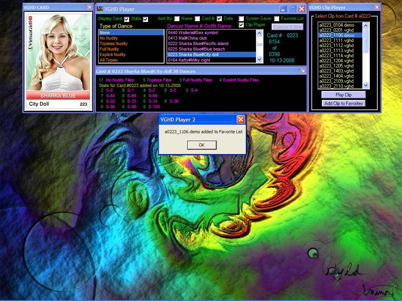Select None in Type of Dance list
The image size is (402, 301).
point(131,33)
